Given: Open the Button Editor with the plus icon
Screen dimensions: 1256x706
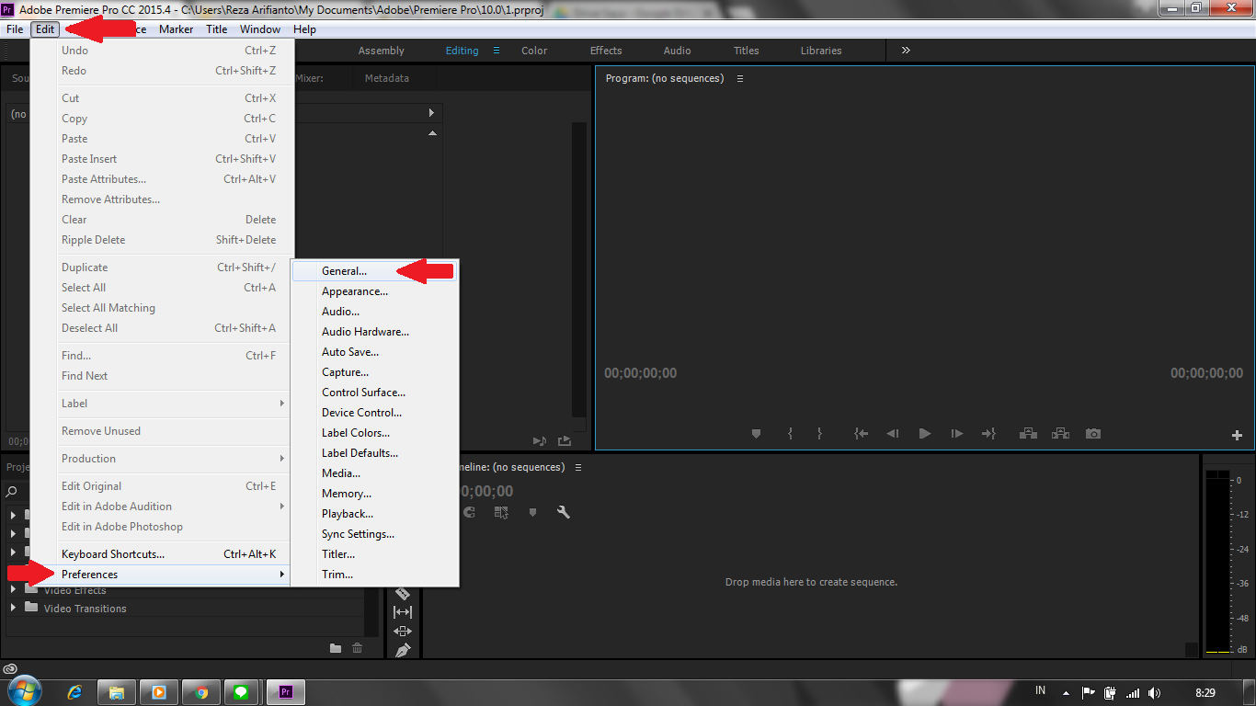Looking at the screenshot, I should (x=1237, y=434).
